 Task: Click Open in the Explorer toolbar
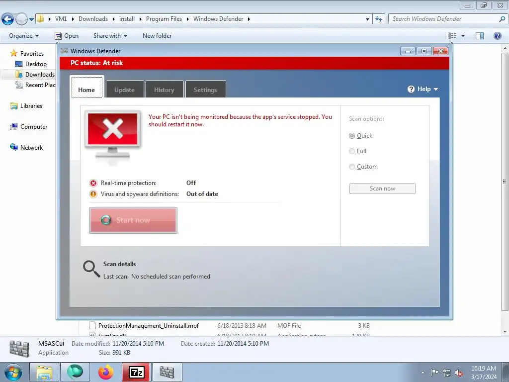coord(67,36)
